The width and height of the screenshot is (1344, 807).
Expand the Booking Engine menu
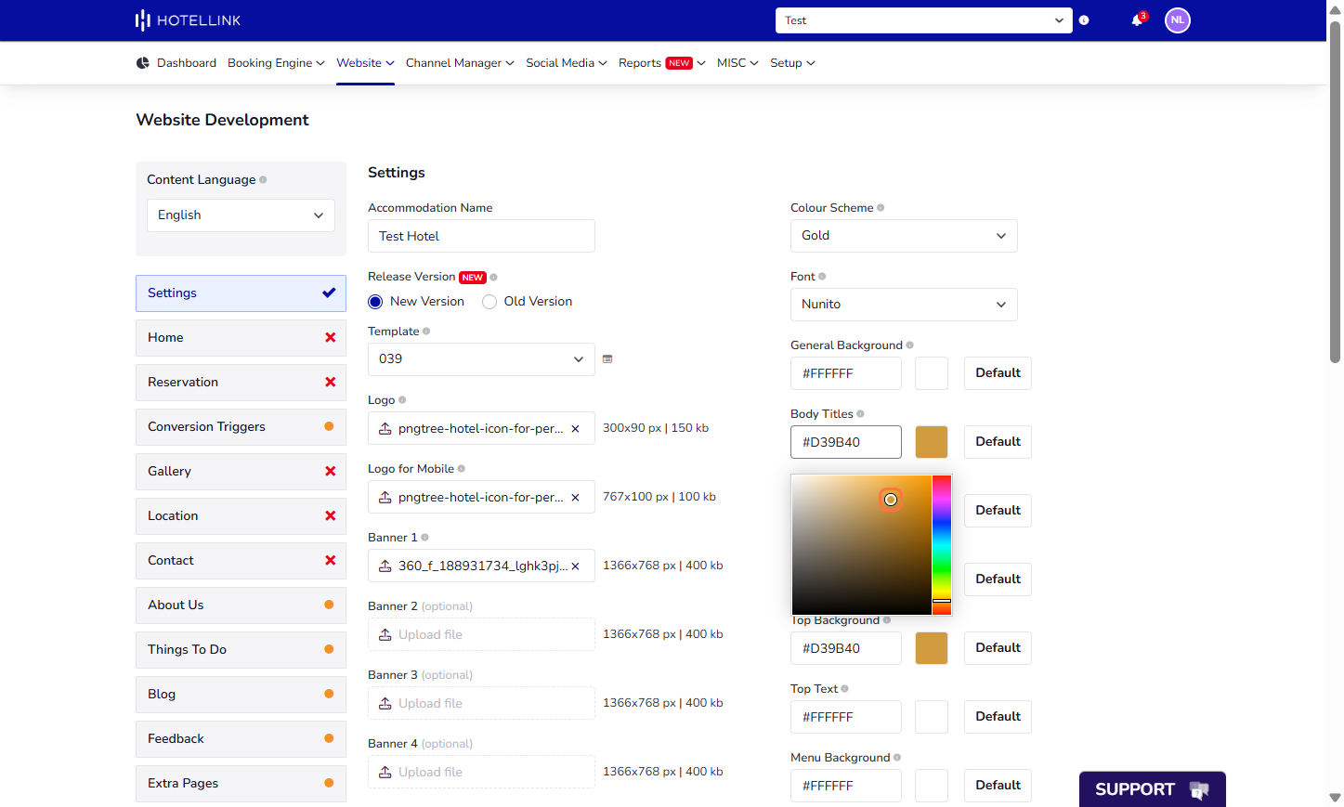coord(276,63)
